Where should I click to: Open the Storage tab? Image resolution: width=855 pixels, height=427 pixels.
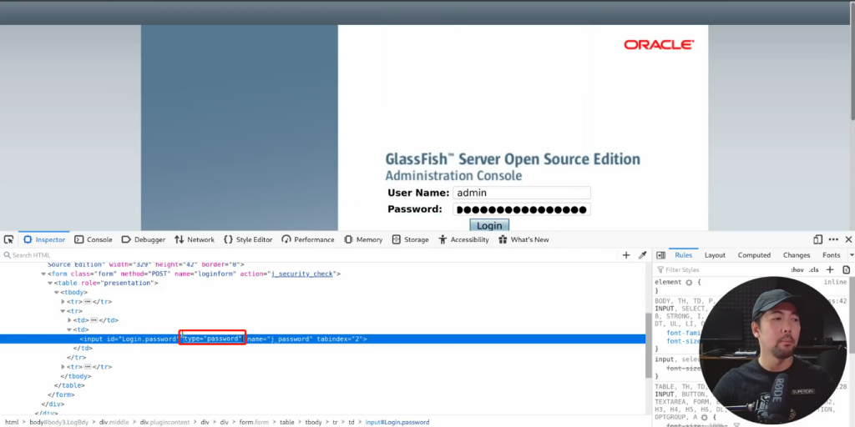[410, 239]
